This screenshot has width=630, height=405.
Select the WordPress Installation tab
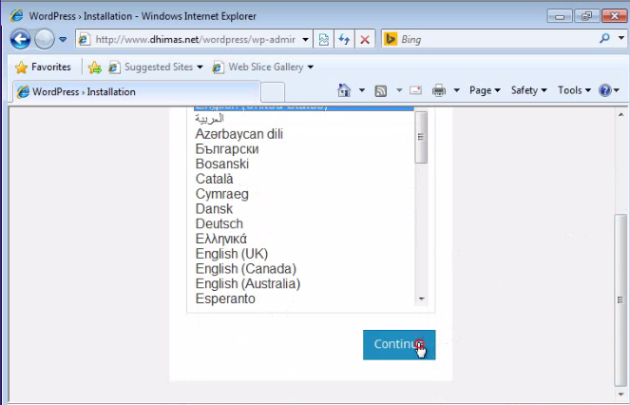point(137,91)
